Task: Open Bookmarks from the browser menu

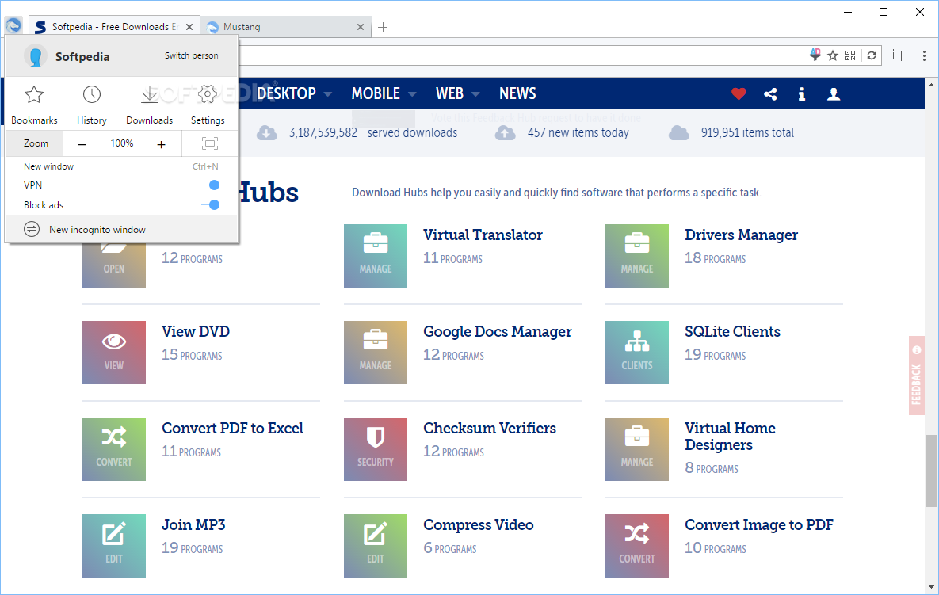Action: (34, 105)
